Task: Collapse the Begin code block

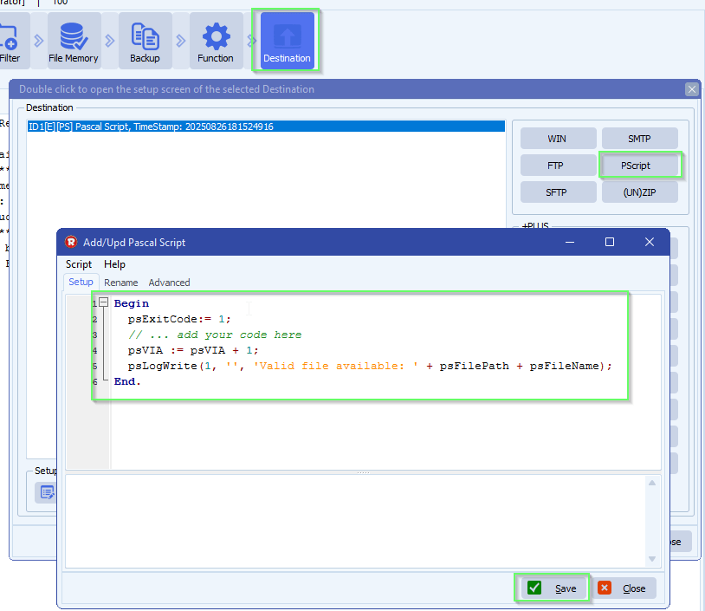Action: point(104,302)
